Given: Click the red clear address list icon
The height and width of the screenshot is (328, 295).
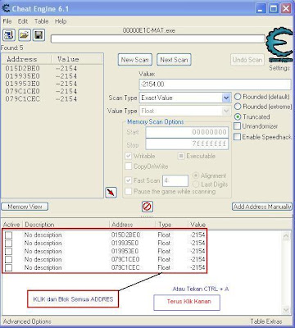Looking at the screenshot, I should (x=147, y=207).
